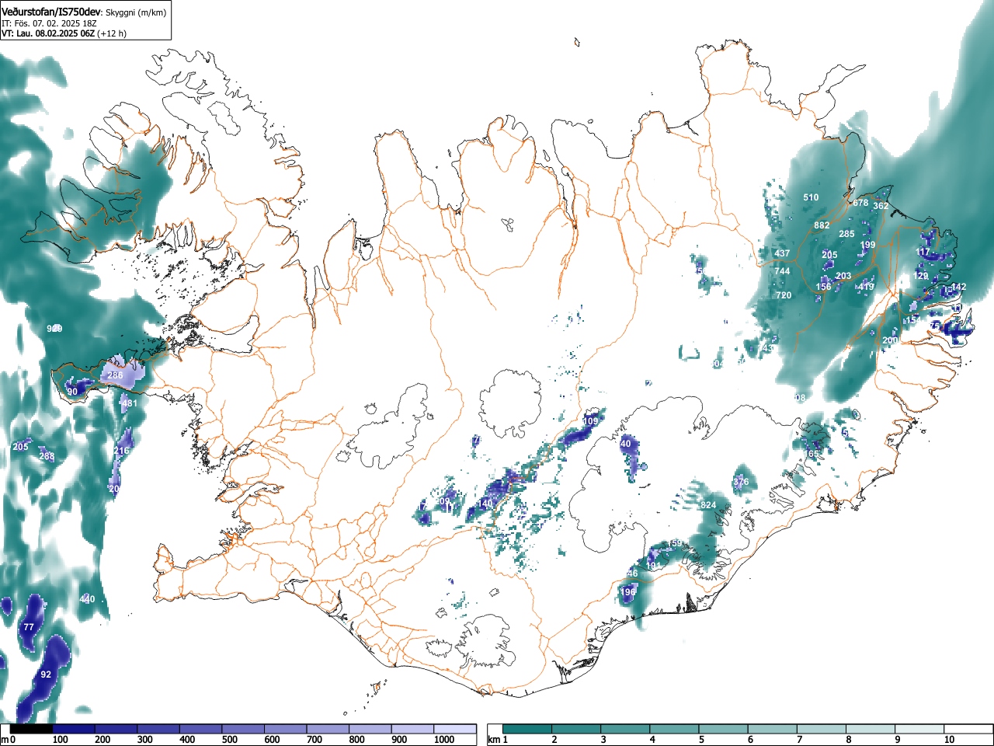Click the 77 value on the dark blue patch

click(x=29, y=627)
